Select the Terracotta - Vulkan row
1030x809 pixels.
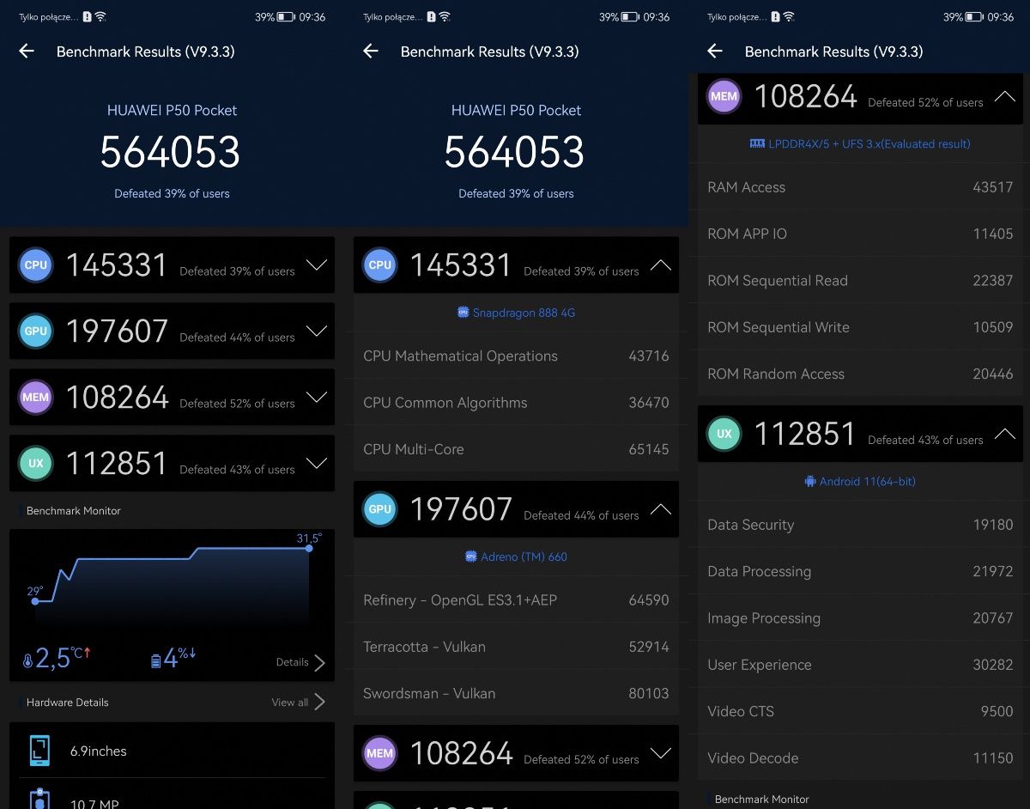pos(516,646)
